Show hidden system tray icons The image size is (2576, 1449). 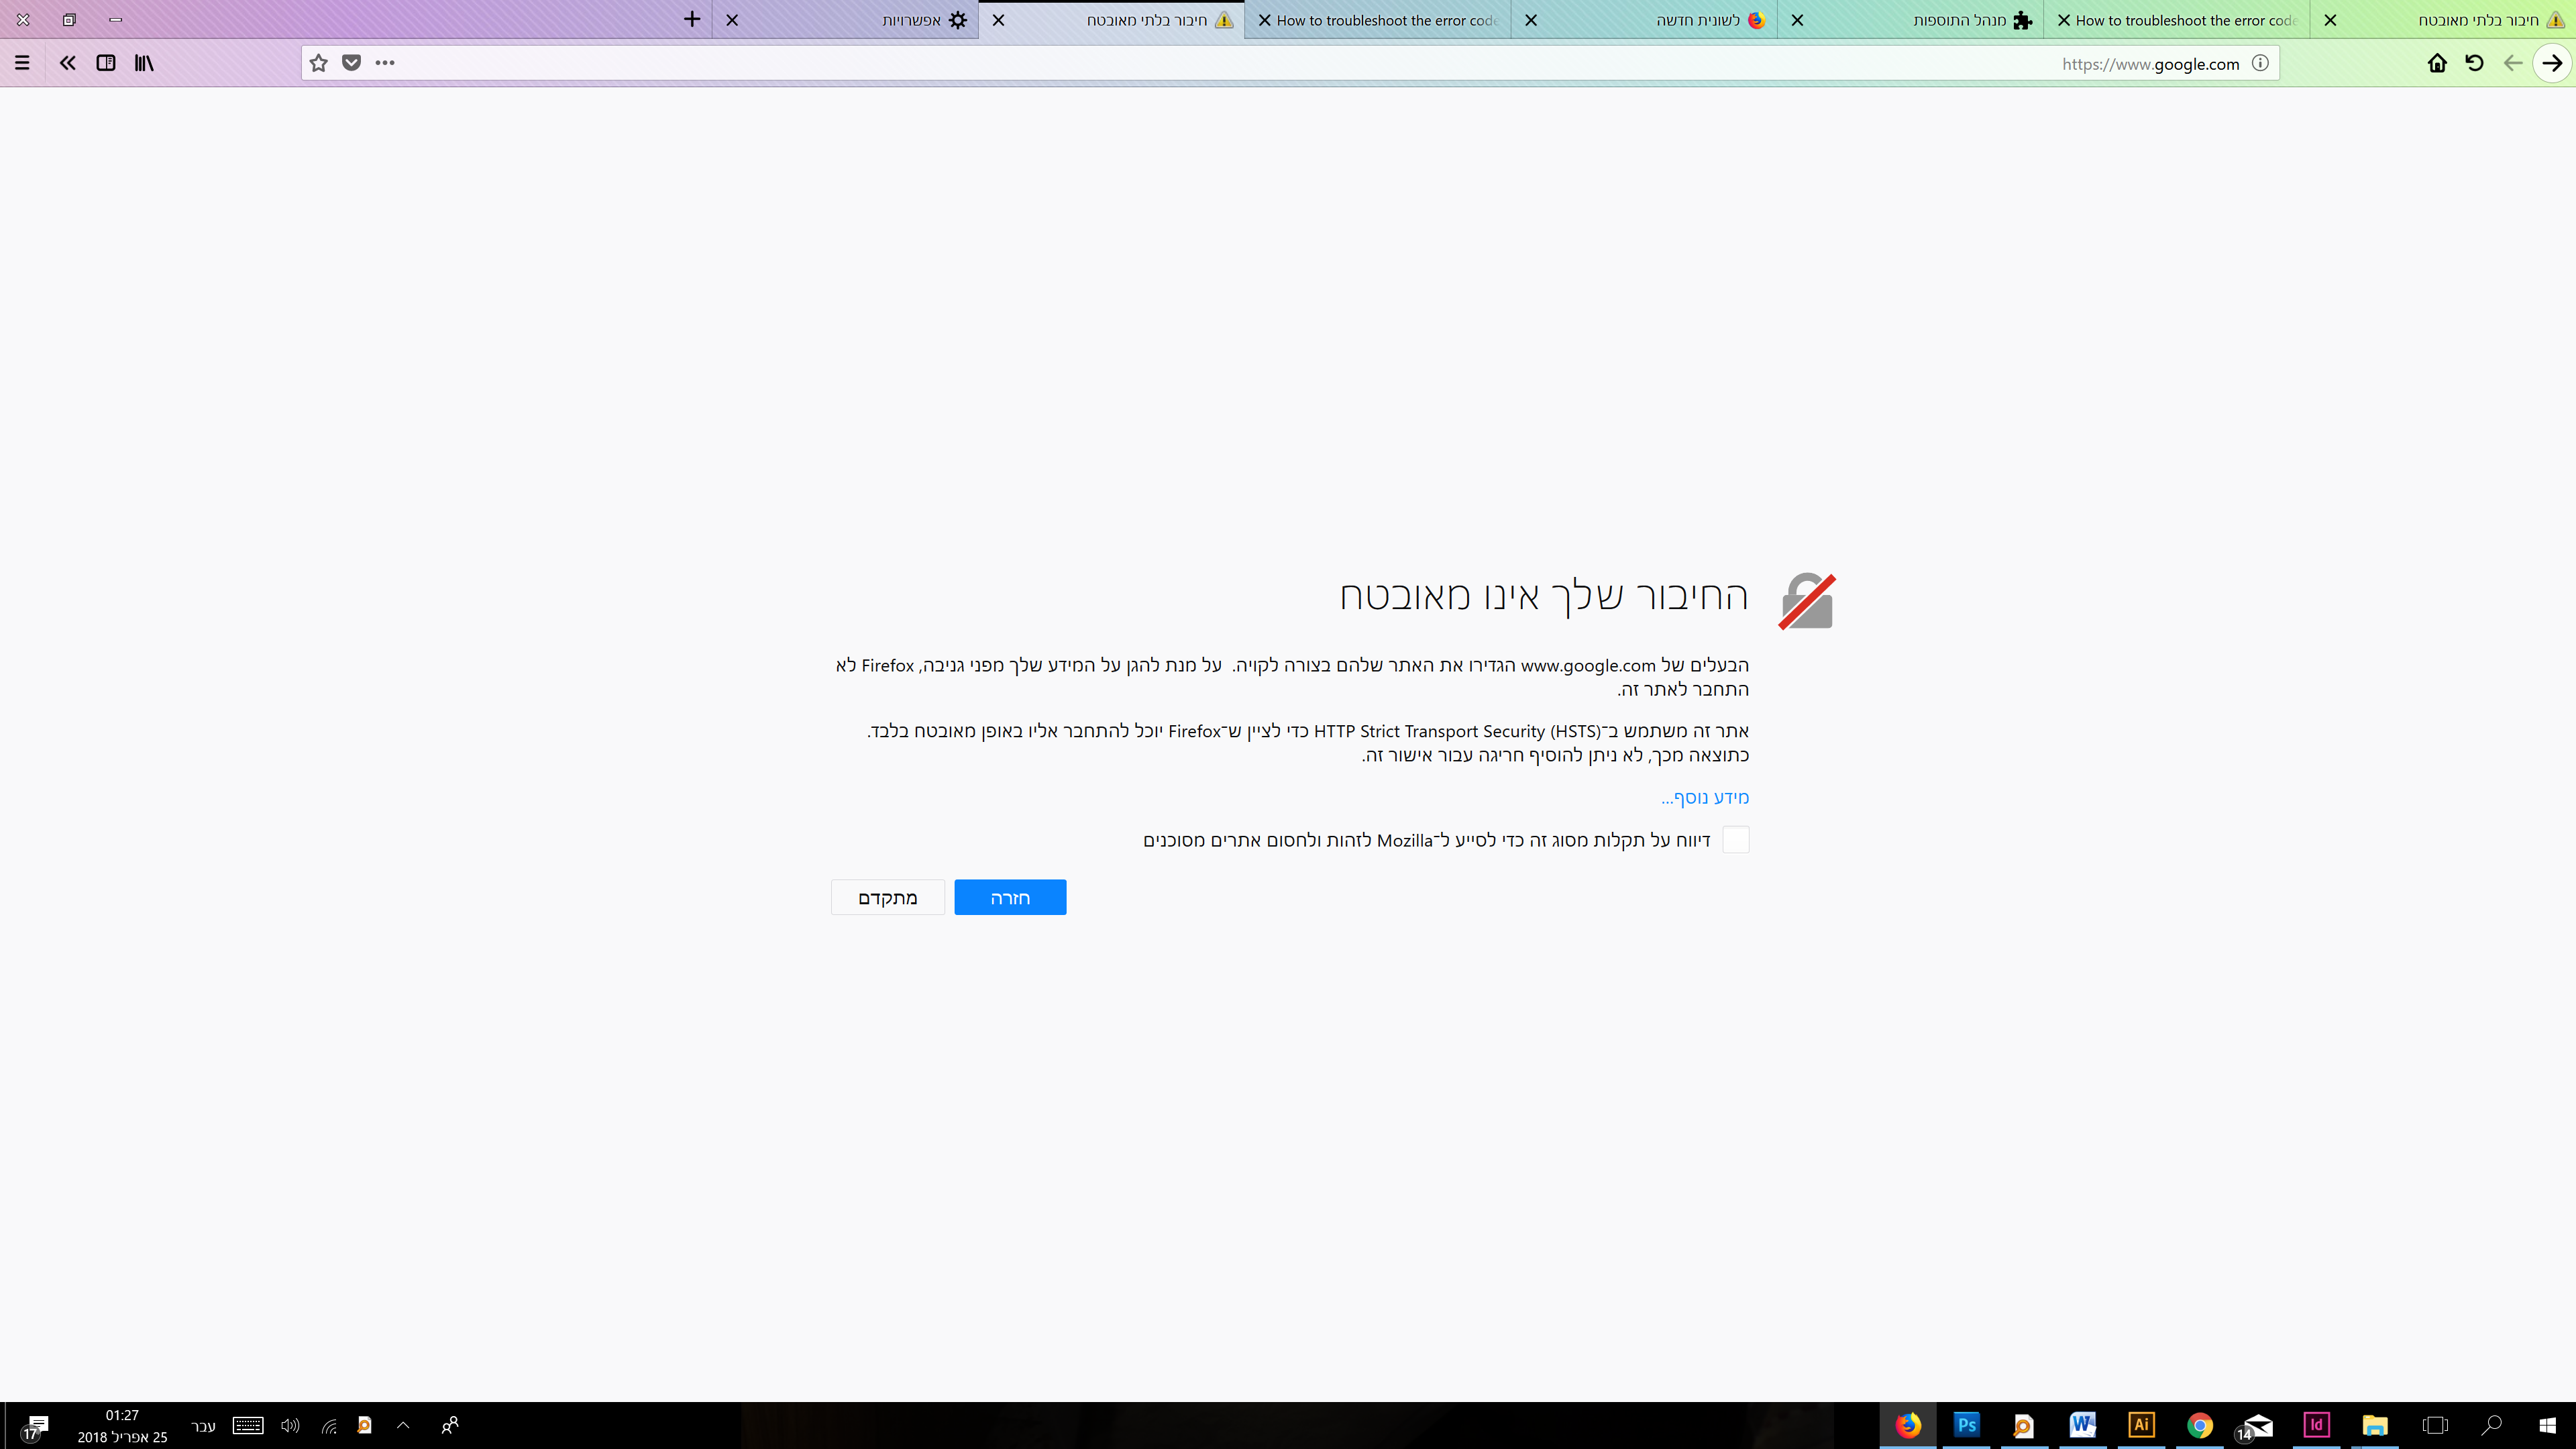coord(403,1425)
